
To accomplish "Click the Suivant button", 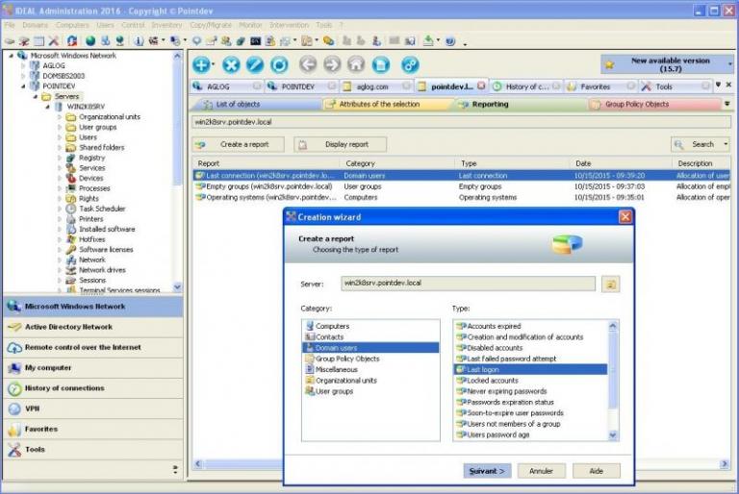I will 488,471.
